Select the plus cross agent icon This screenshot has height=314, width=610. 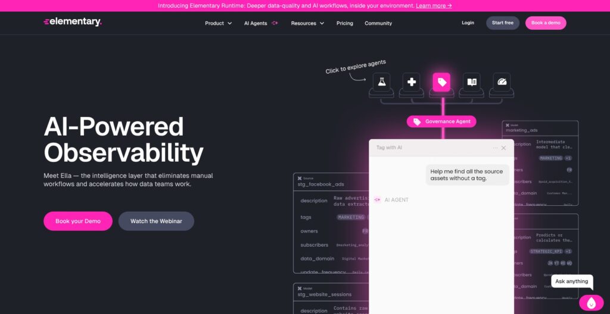coord(411,83)
